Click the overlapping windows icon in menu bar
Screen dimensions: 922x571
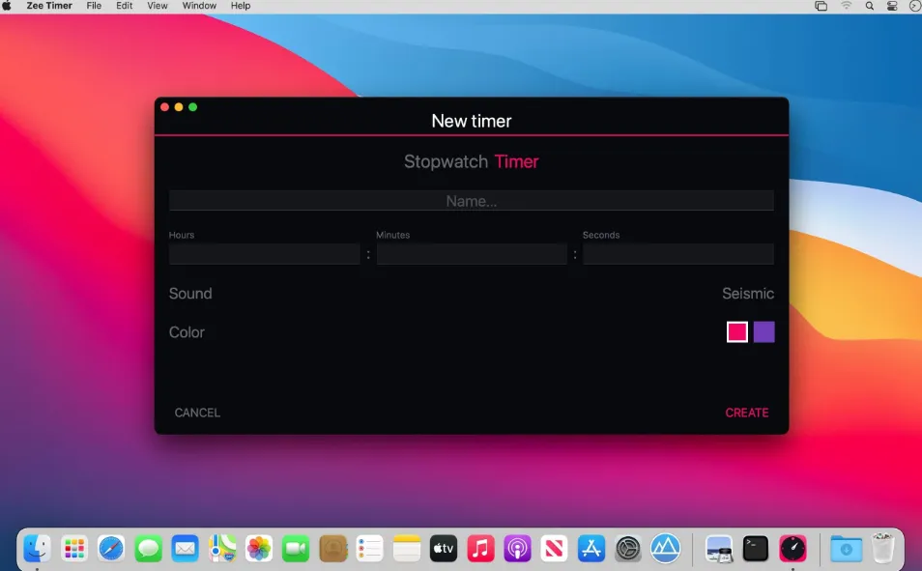821,6
